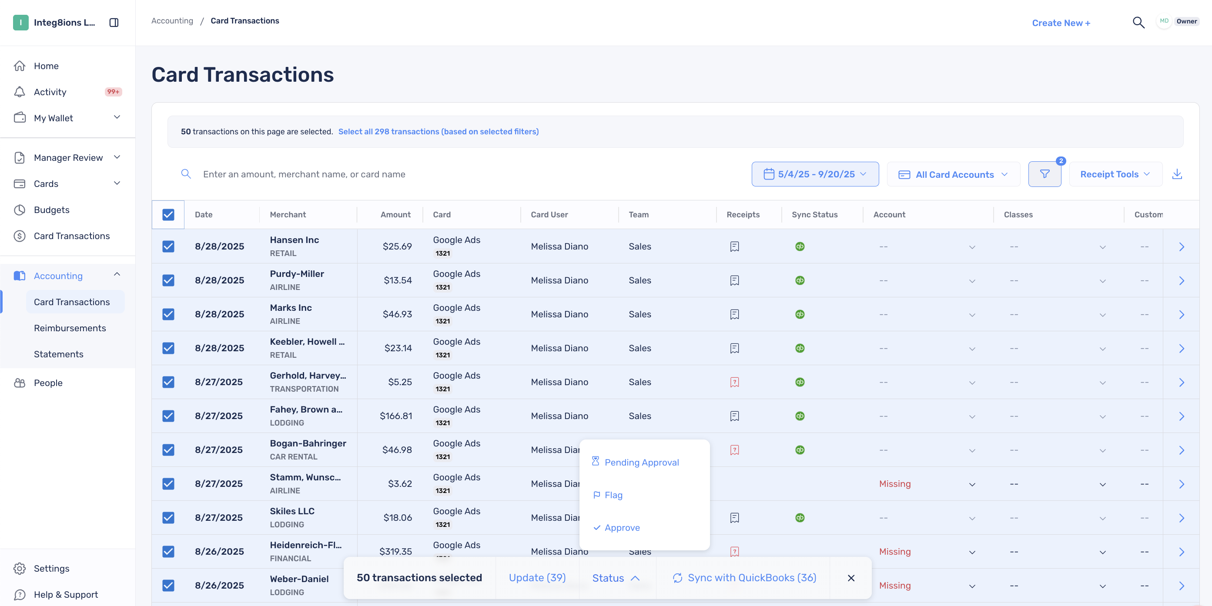Click QuickBooks sync status icon for Marks Inc
Viewport: 1212px width, 606px height.
tap(800, 314)
